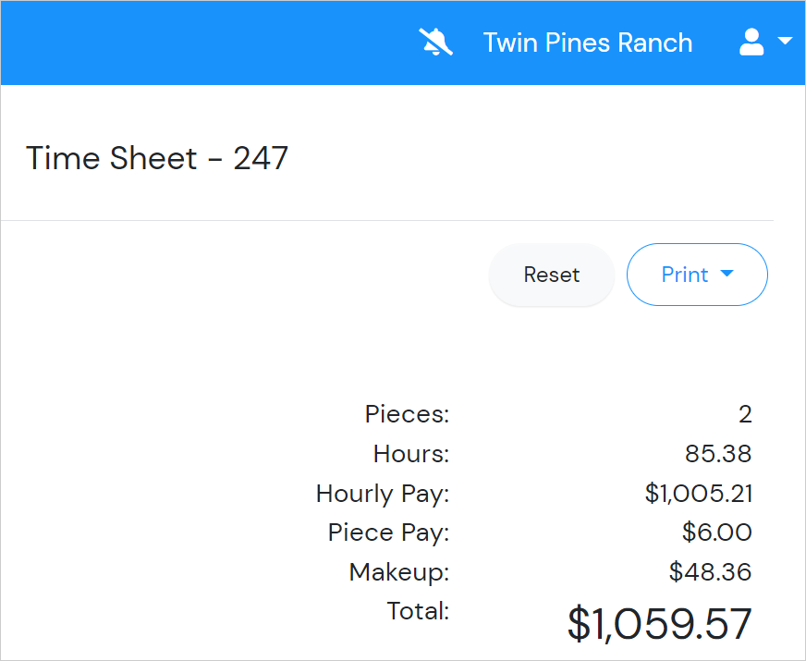Select the Twin Pines Ranch name
The image size is (806, 661).
pos(588,43)
